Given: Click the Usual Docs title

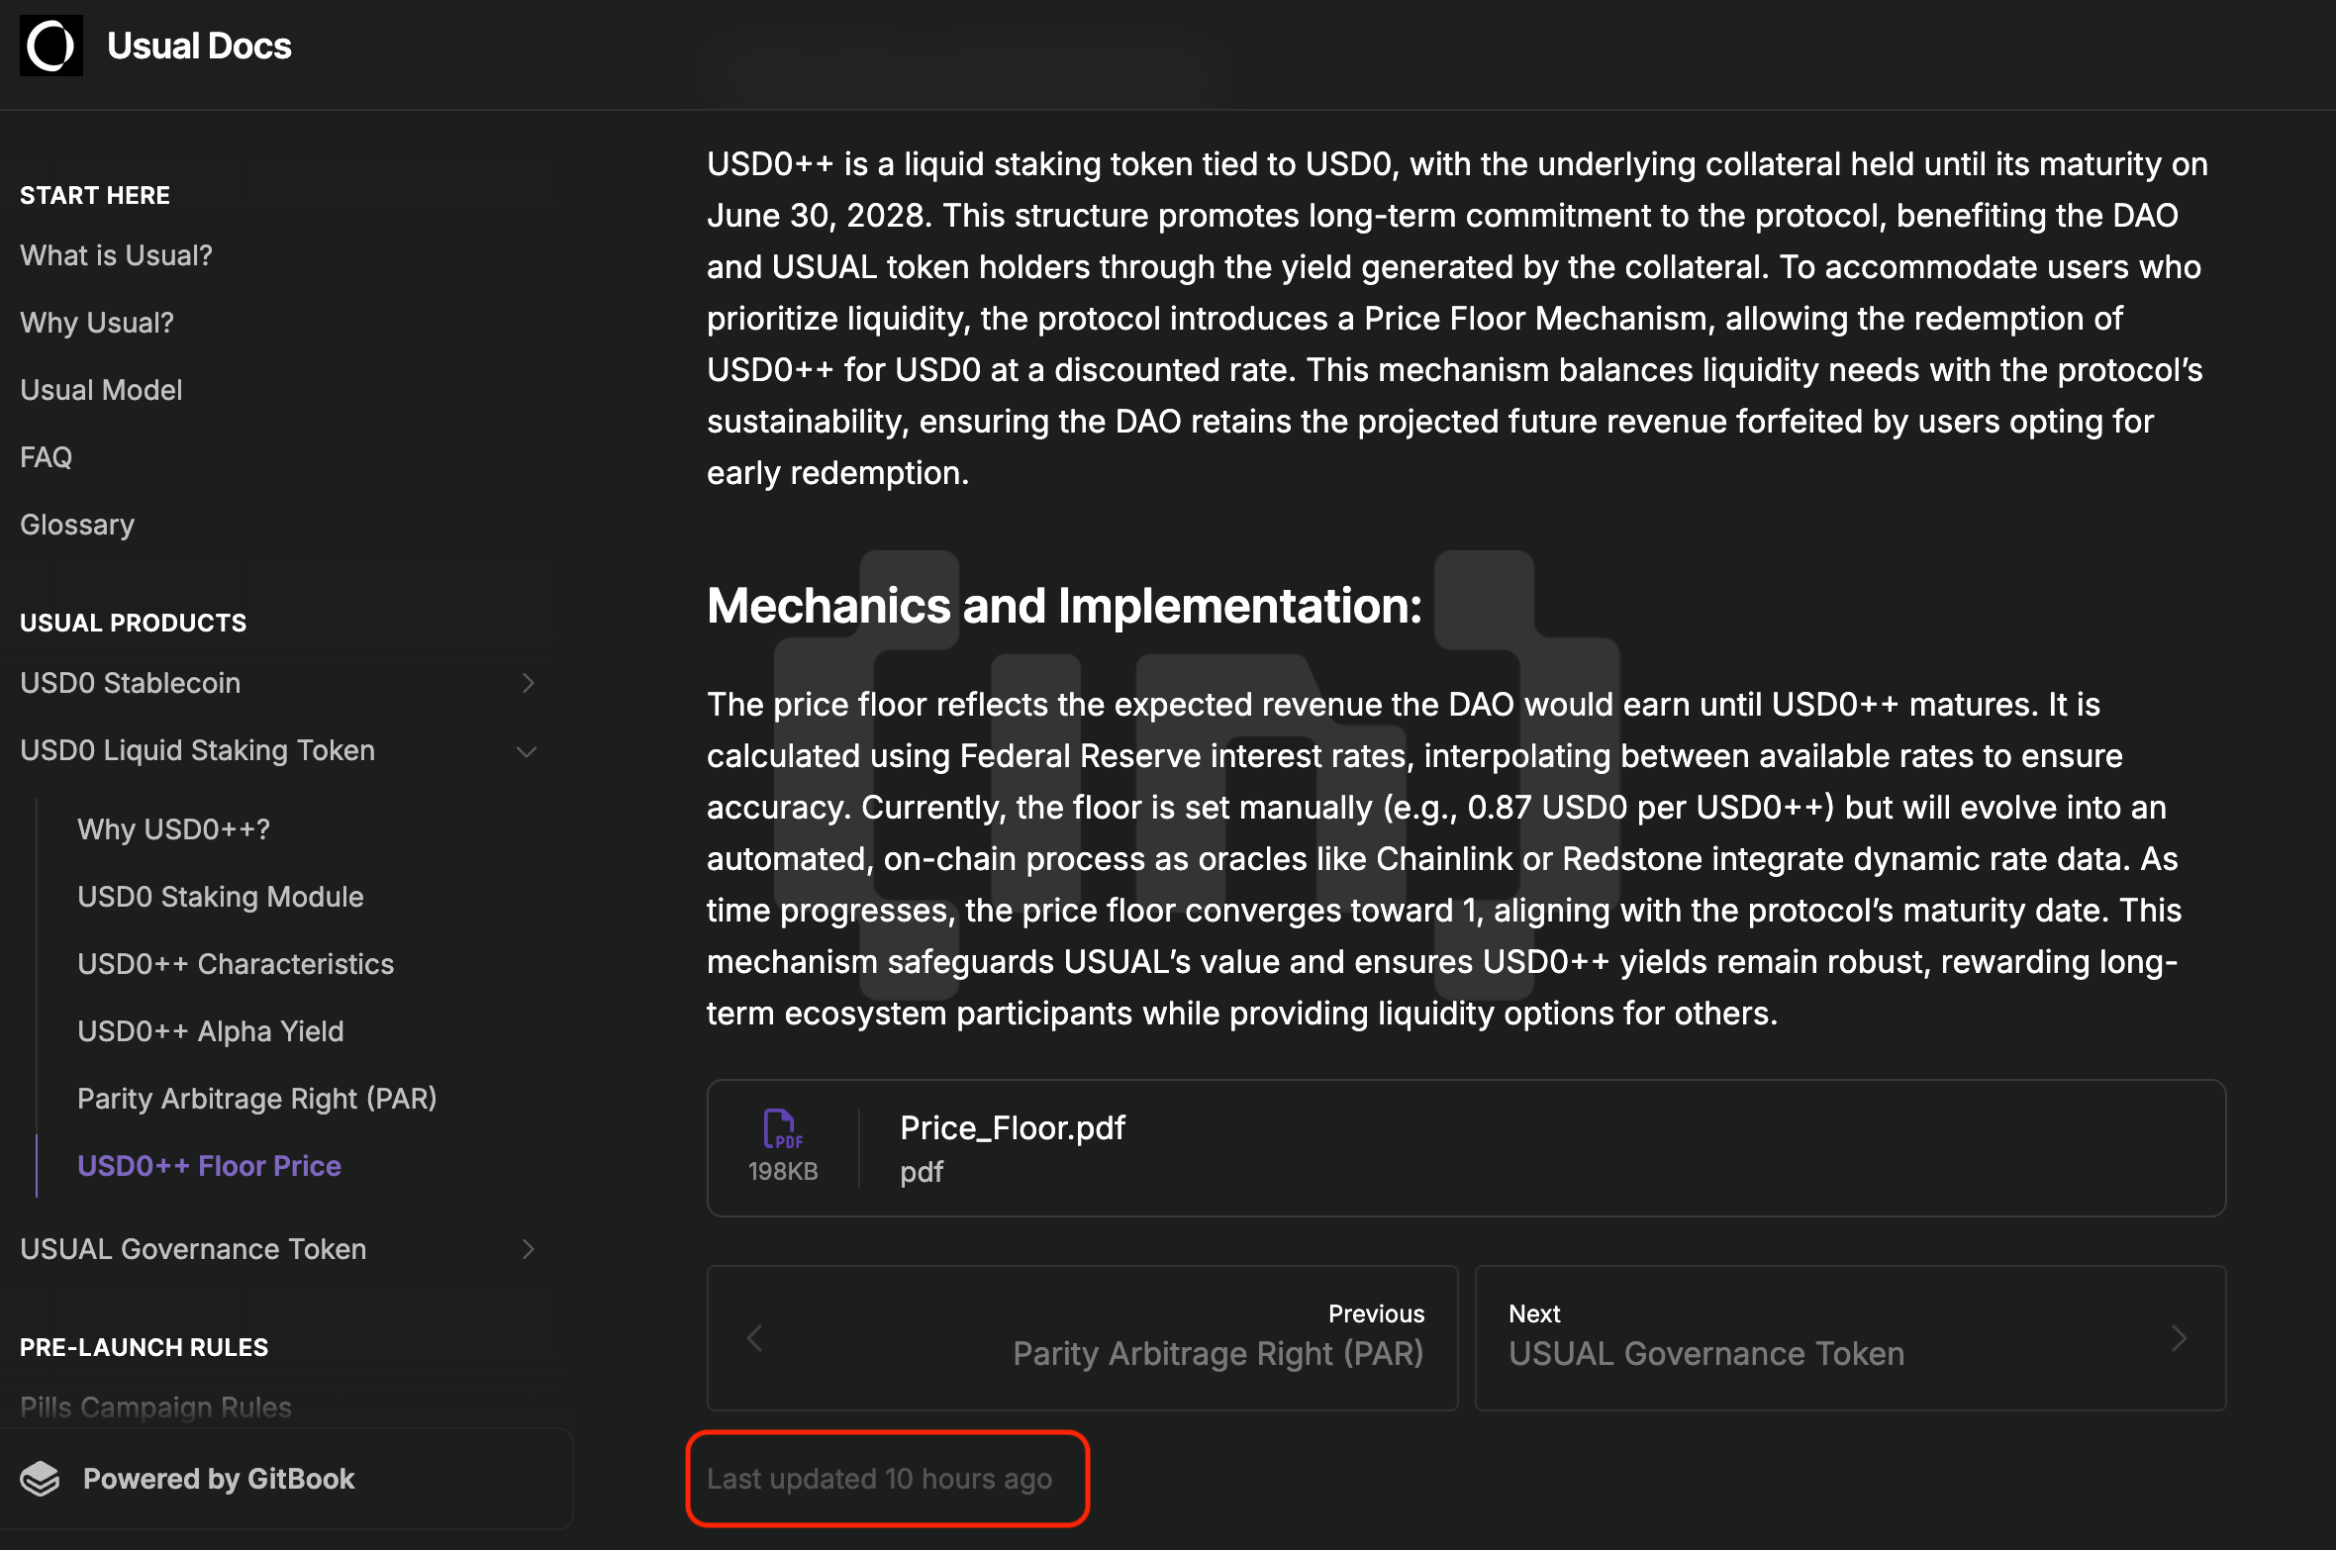Looking at the screenshot, I should tap(199, 46).
